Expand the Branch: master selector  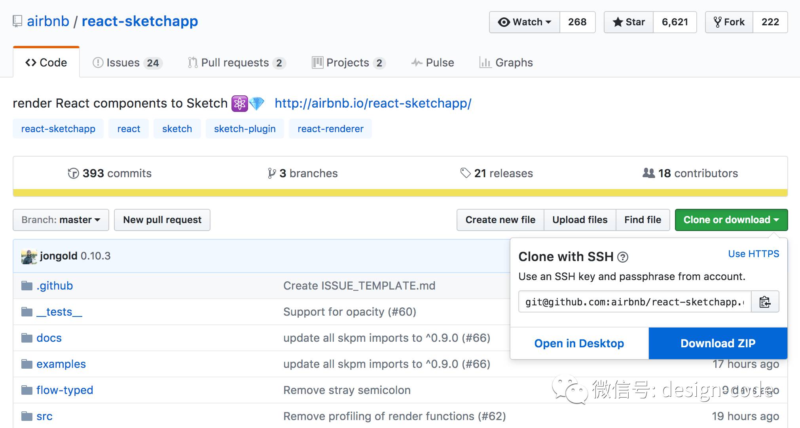pyautogui.click(x=61, y=220)
